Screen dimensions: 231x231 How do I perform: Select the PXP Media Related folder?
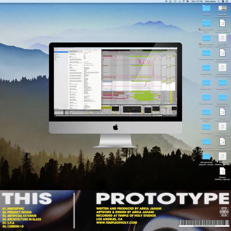(206, 53)
